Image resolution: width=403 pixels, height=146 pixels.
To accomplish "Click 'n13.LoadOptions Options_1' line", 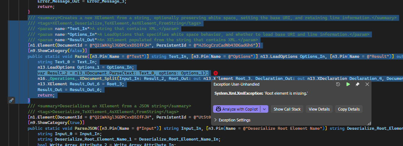I will pos(86,68).
